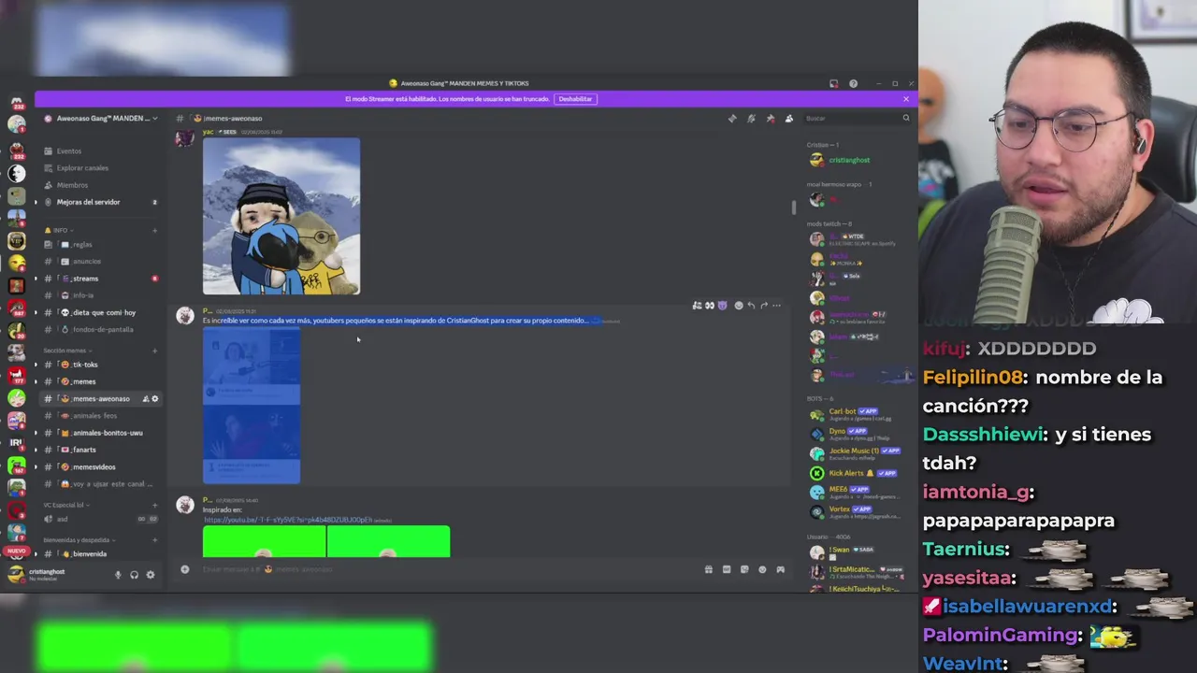Open user settings gear

(151, 575)
